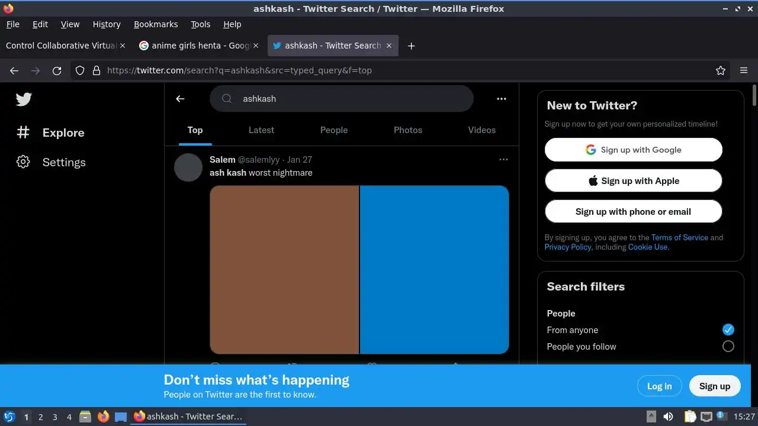Open the Tools menu

200,24
